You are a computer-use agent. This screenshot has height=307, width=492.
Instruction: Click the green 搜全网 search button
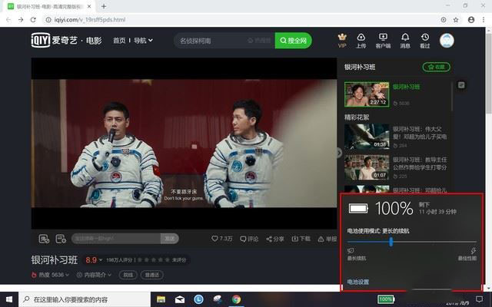293,41
